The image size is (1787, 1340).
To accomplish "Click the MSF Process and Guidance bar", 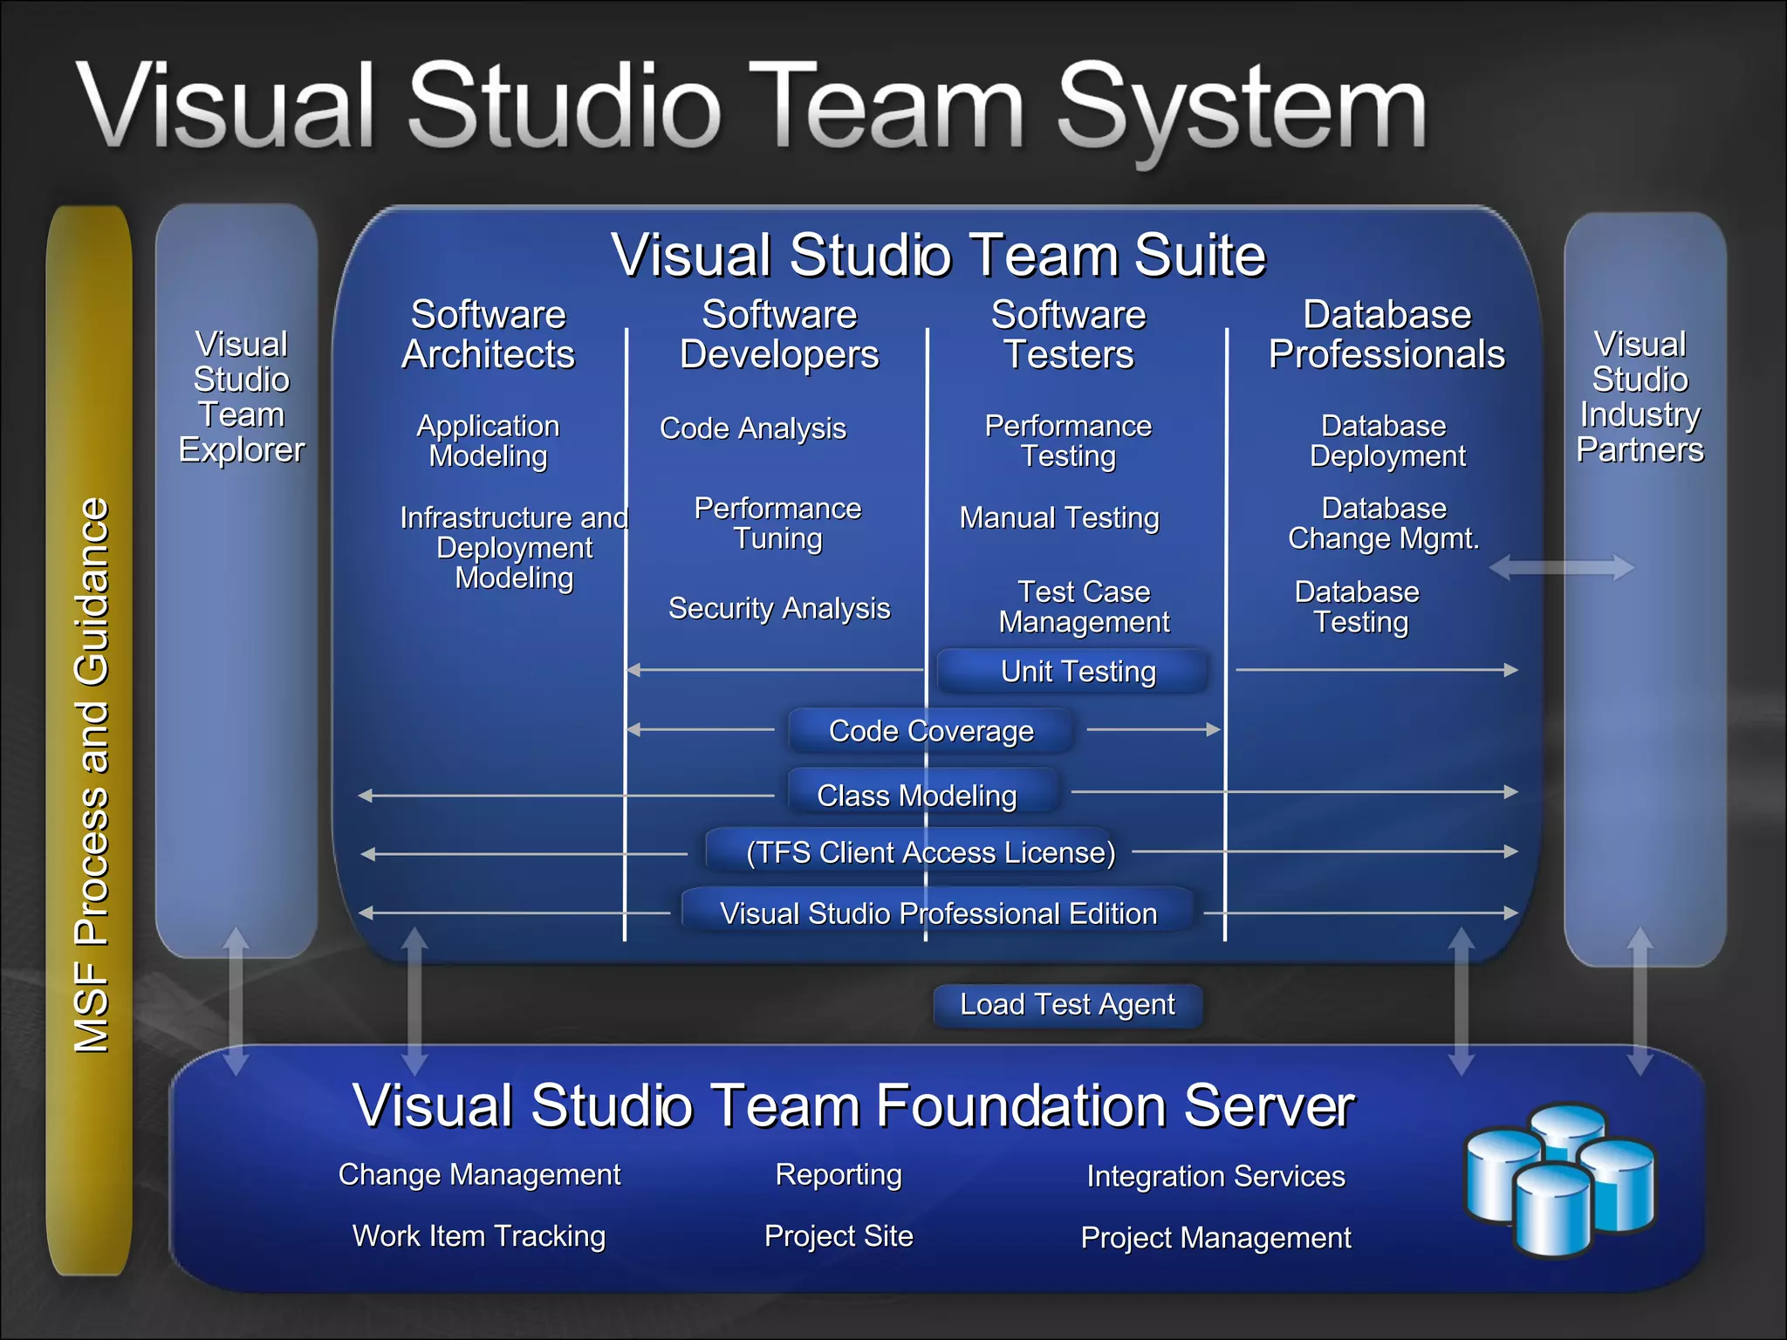I will point(89,740).
